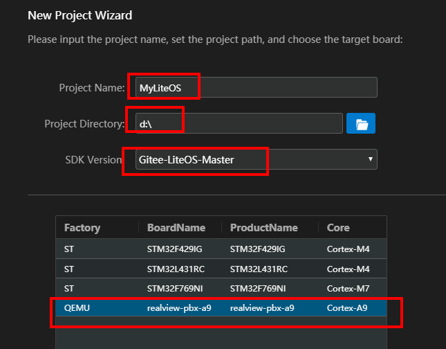The width and height of the screenshot is (446, 349).
Task: Click the Factory column header
Action: pyautogui.click(x=82, y=228)
